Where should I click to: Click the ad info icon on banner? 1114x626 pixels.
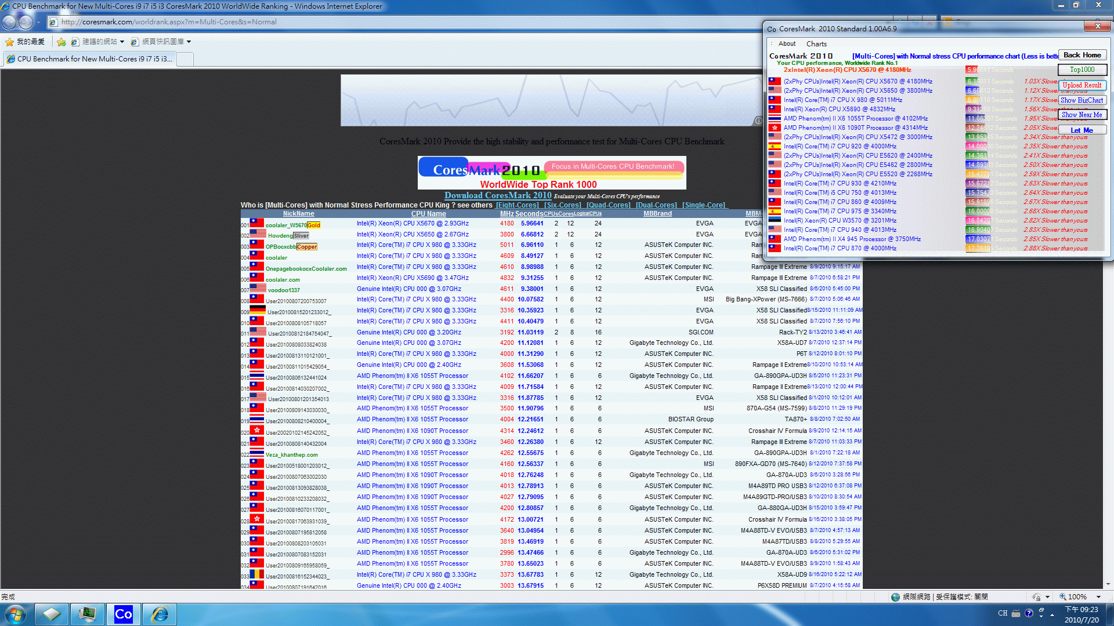tap(758, 121)
